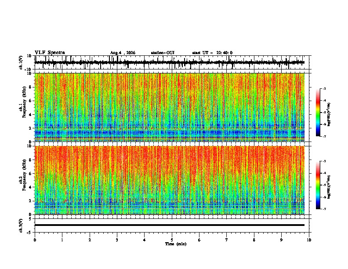The image size is (348, 269).
Task: Click the "-3" label on ch.1 colorbar
Action: coord(324,88)
